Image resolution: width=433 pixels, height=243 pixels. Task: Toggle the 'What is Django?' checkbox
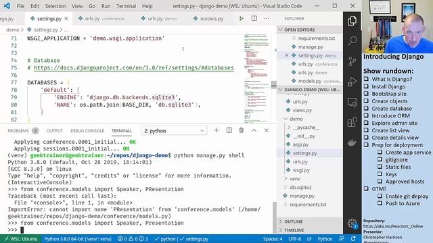[x=366, y=79]
